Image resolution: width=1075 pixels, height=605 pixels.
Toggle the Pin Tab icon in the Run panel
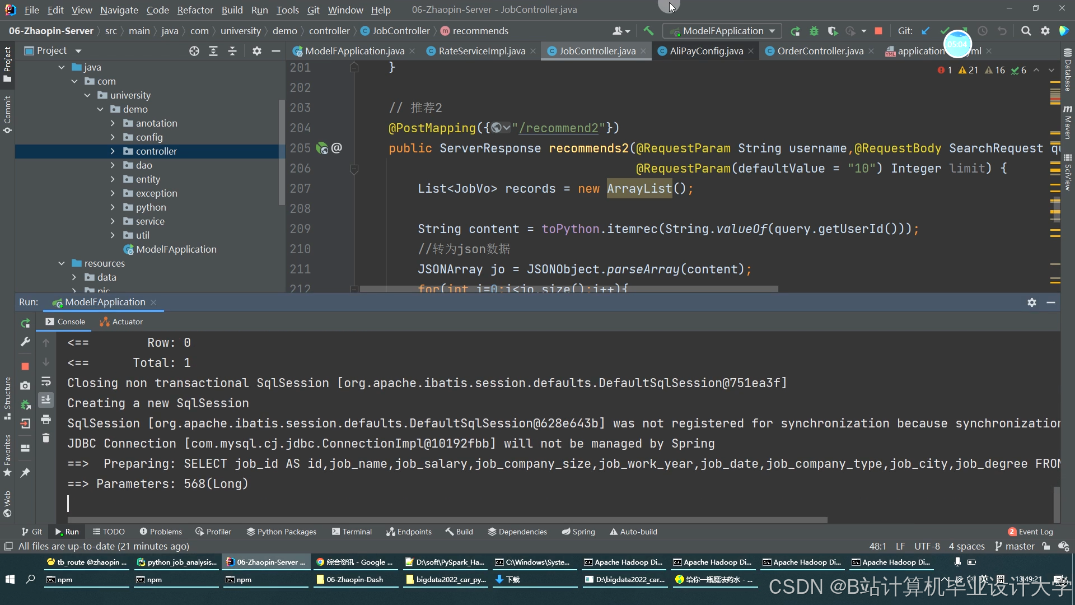point(25,473)
